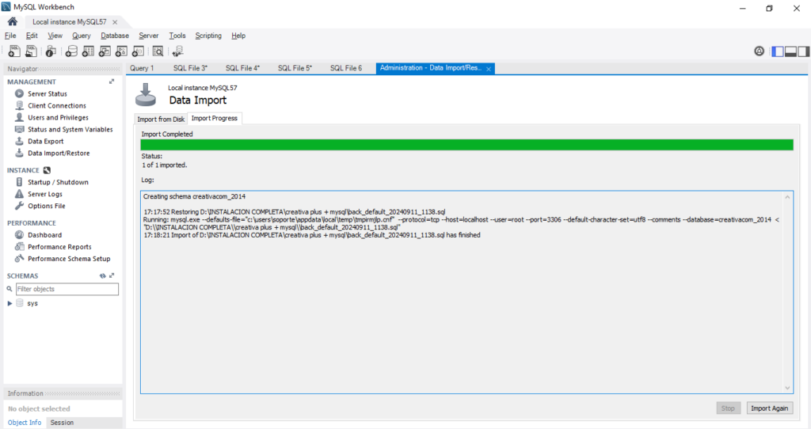The image size is (811, 429).
Task: Open the Server menu
Action: (x=148, y=36)
